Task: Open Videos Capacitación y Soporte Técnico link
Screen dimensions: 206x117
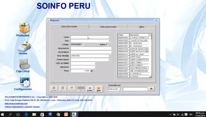Action: 22,107
